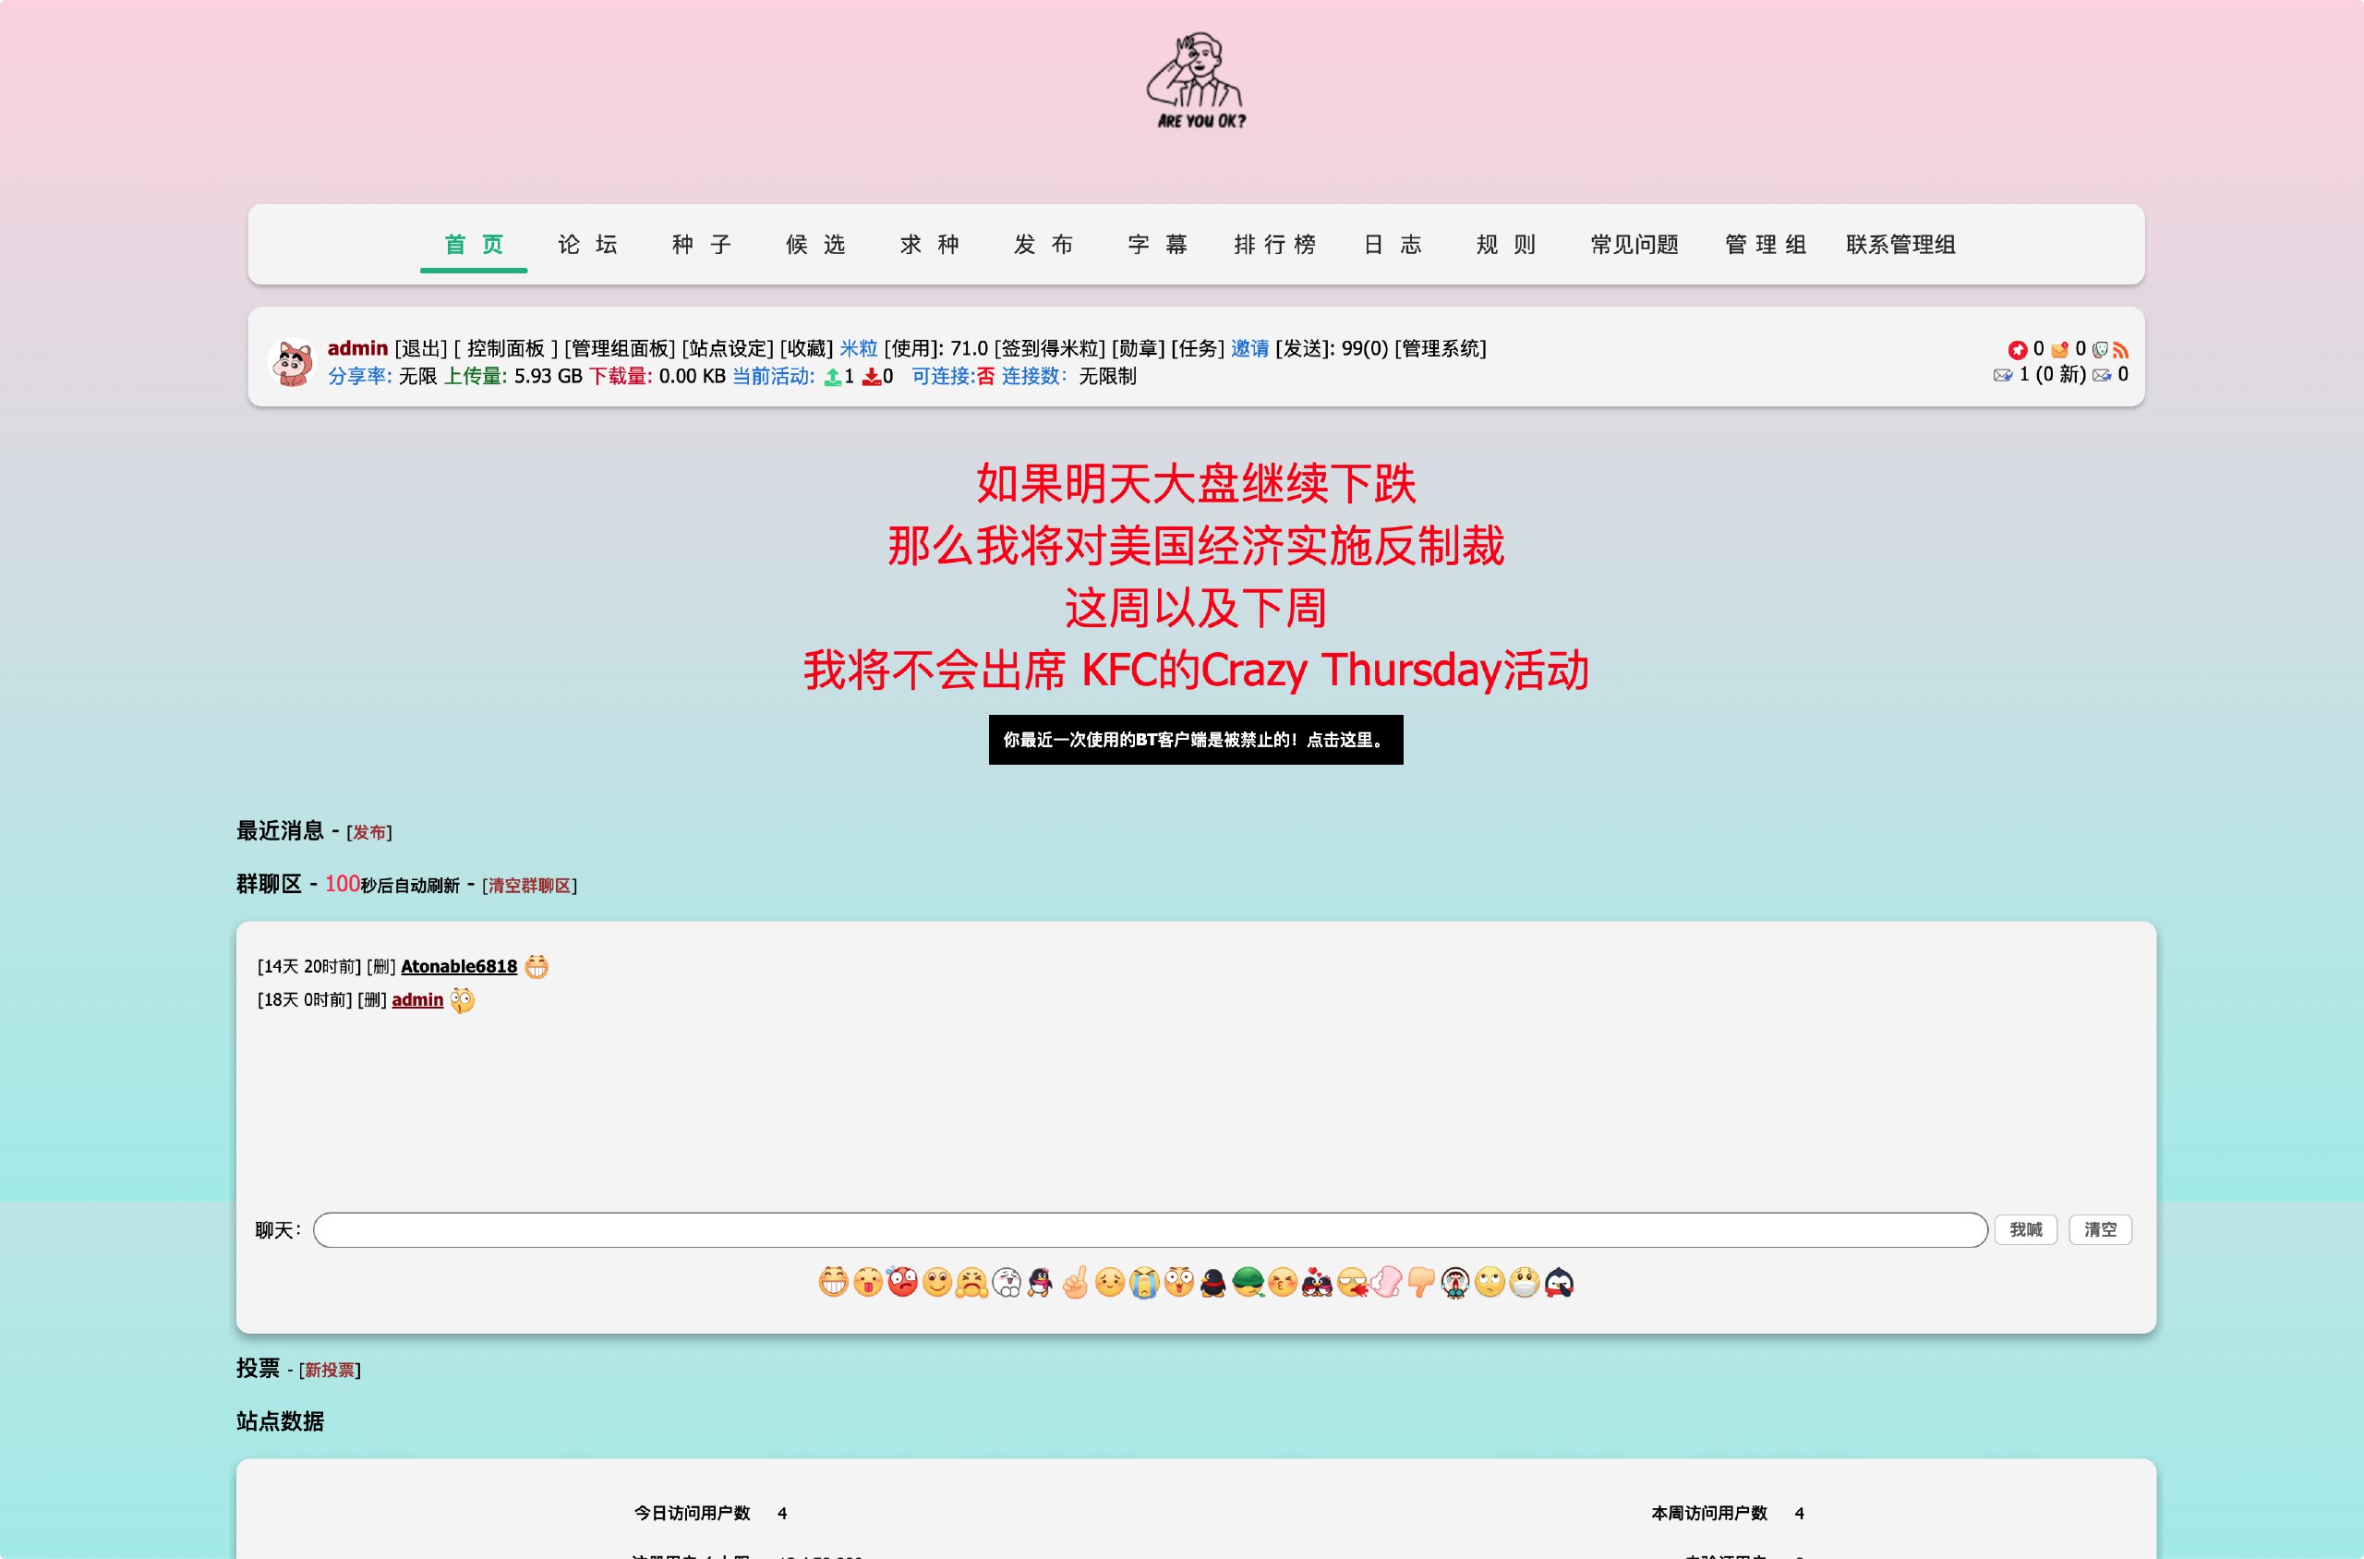2364x1559 pixels.
Task: Click the banned BT client warning banner
Action: [1196, 740]
